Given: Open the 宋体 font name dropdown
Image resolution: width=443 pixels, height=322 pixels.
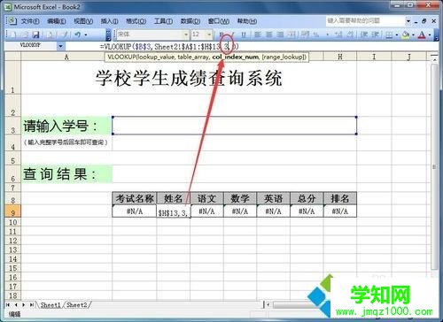Looking at the screenshot, I should 186,34.
